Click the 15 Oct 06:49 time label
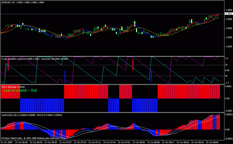This screenshot has height=144, width=233. 36,142
